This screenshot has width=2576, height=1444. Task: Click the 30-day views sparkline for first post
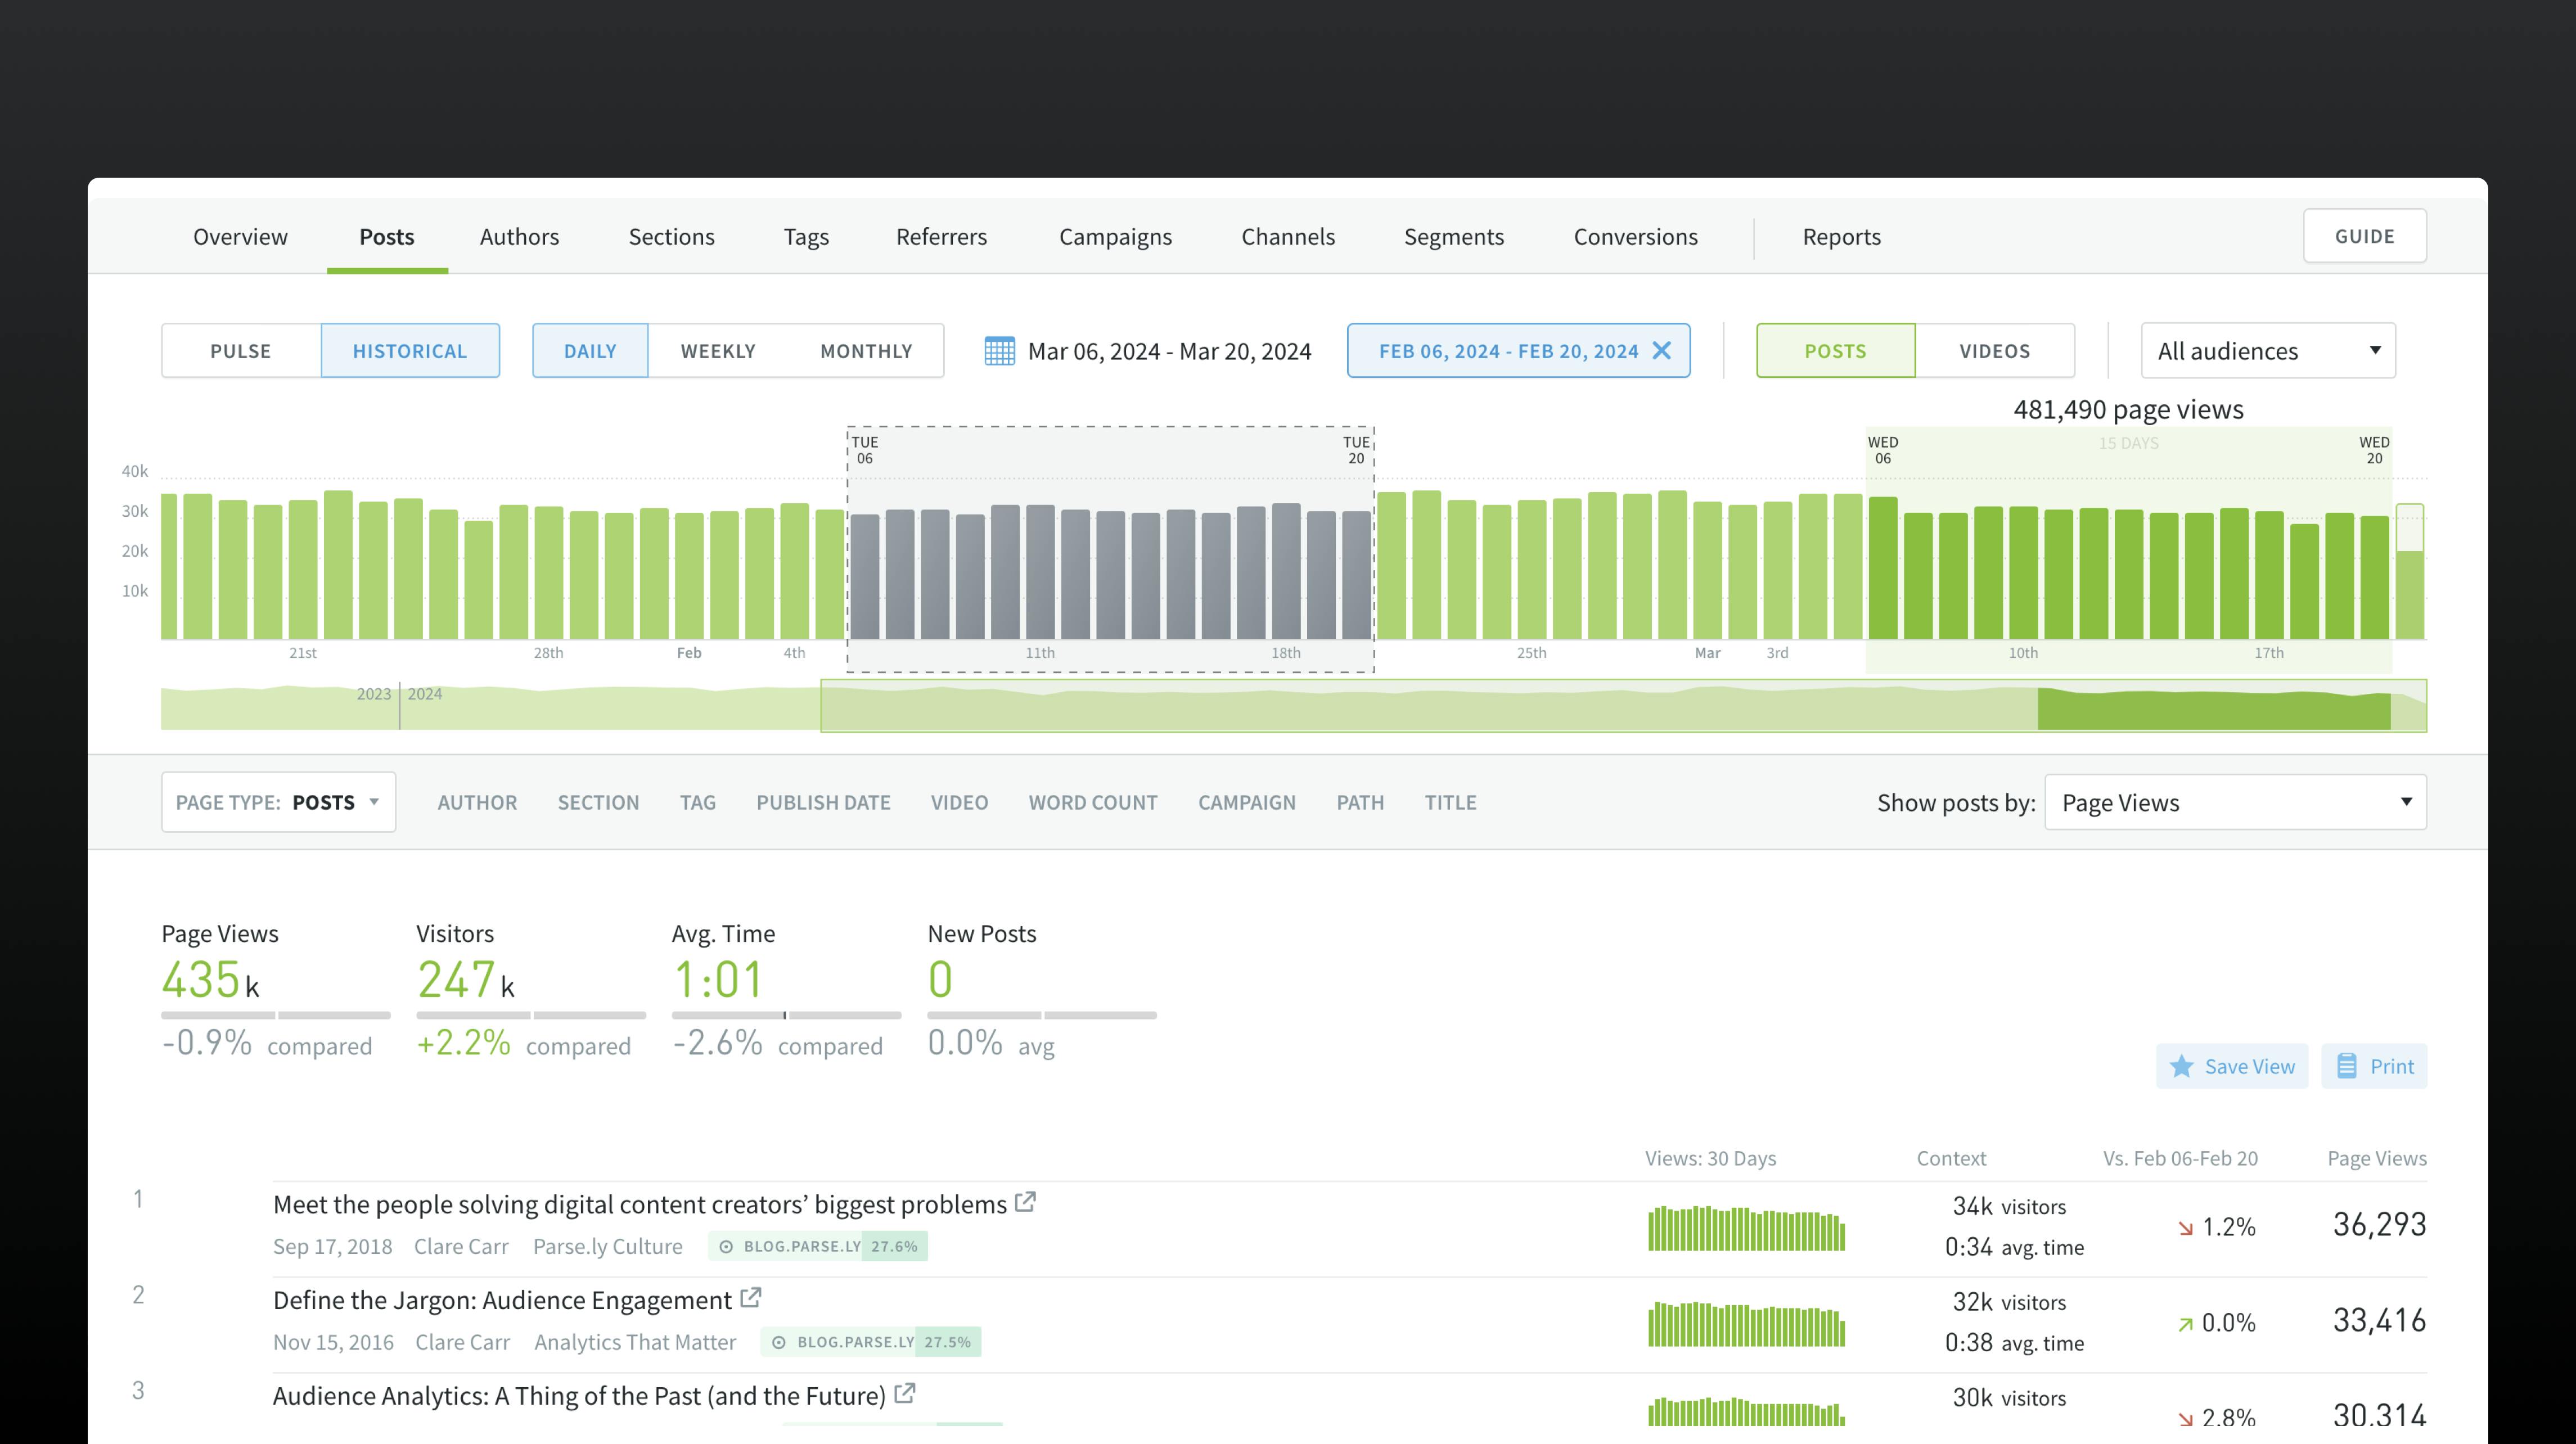coord(1746,1228)
